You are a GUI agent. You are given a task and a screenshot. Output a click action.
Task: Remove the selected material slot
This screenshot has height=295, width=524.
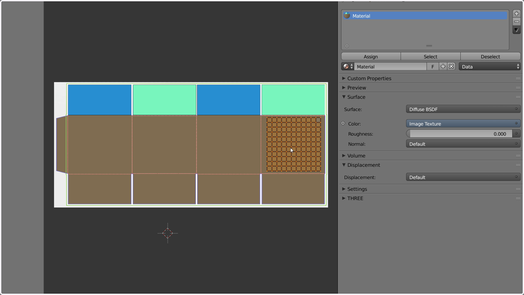tap(517, 21)
